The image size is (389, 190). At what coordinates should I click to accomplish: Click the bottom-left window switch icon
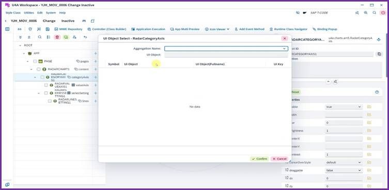click(x=7, y=184)
